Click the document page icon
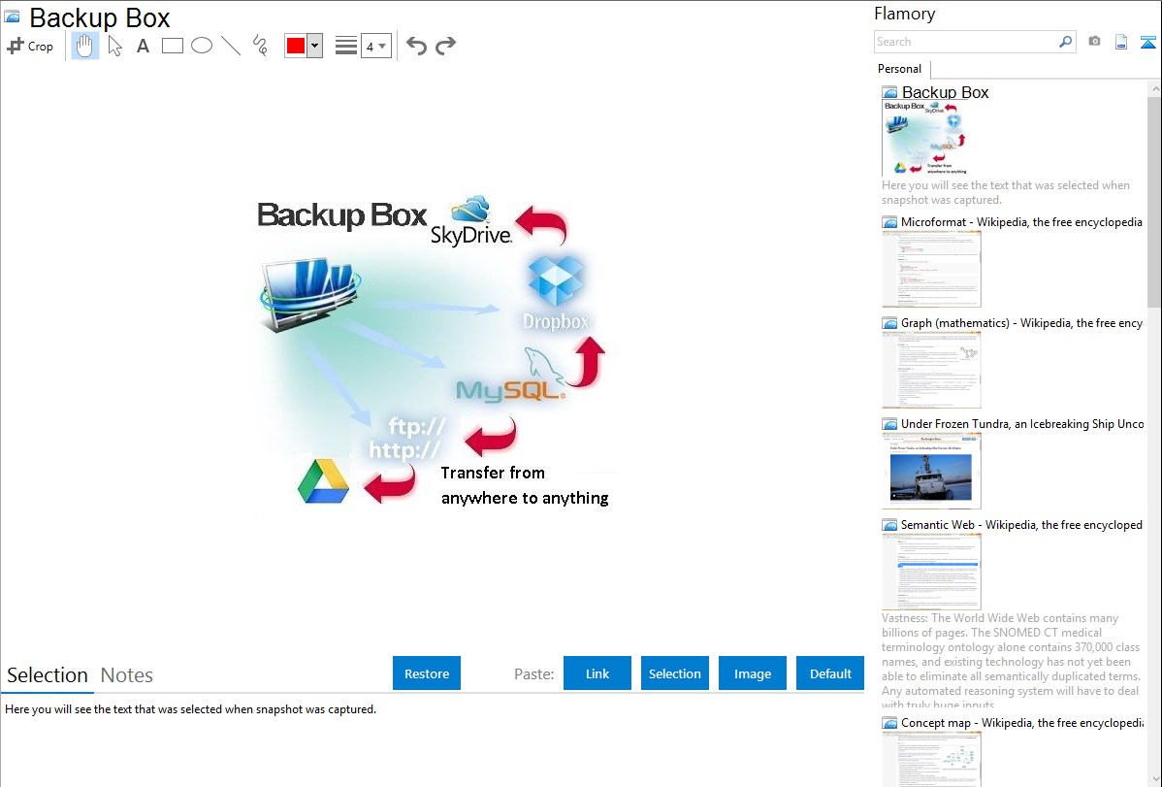This screenshot has height=787, width=1162. tap(1121, 42)
